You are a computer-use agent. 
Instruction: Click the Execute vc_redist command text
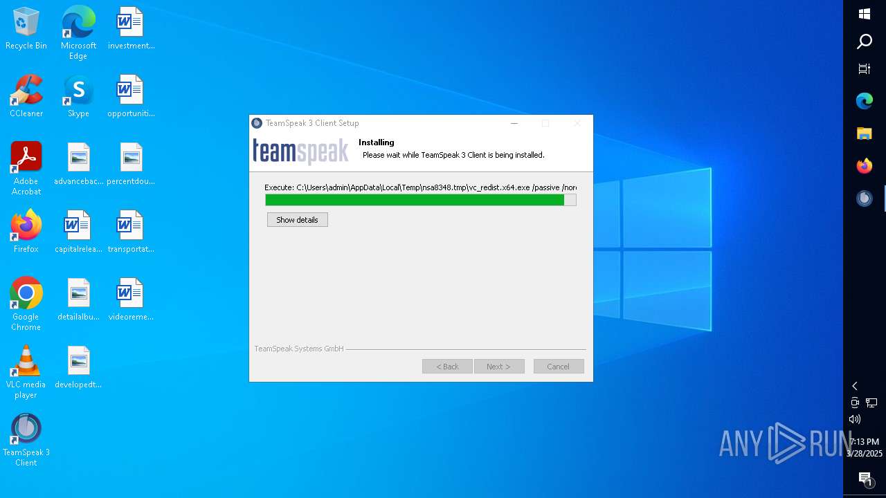pyautogui.click(x=420, y=187)
